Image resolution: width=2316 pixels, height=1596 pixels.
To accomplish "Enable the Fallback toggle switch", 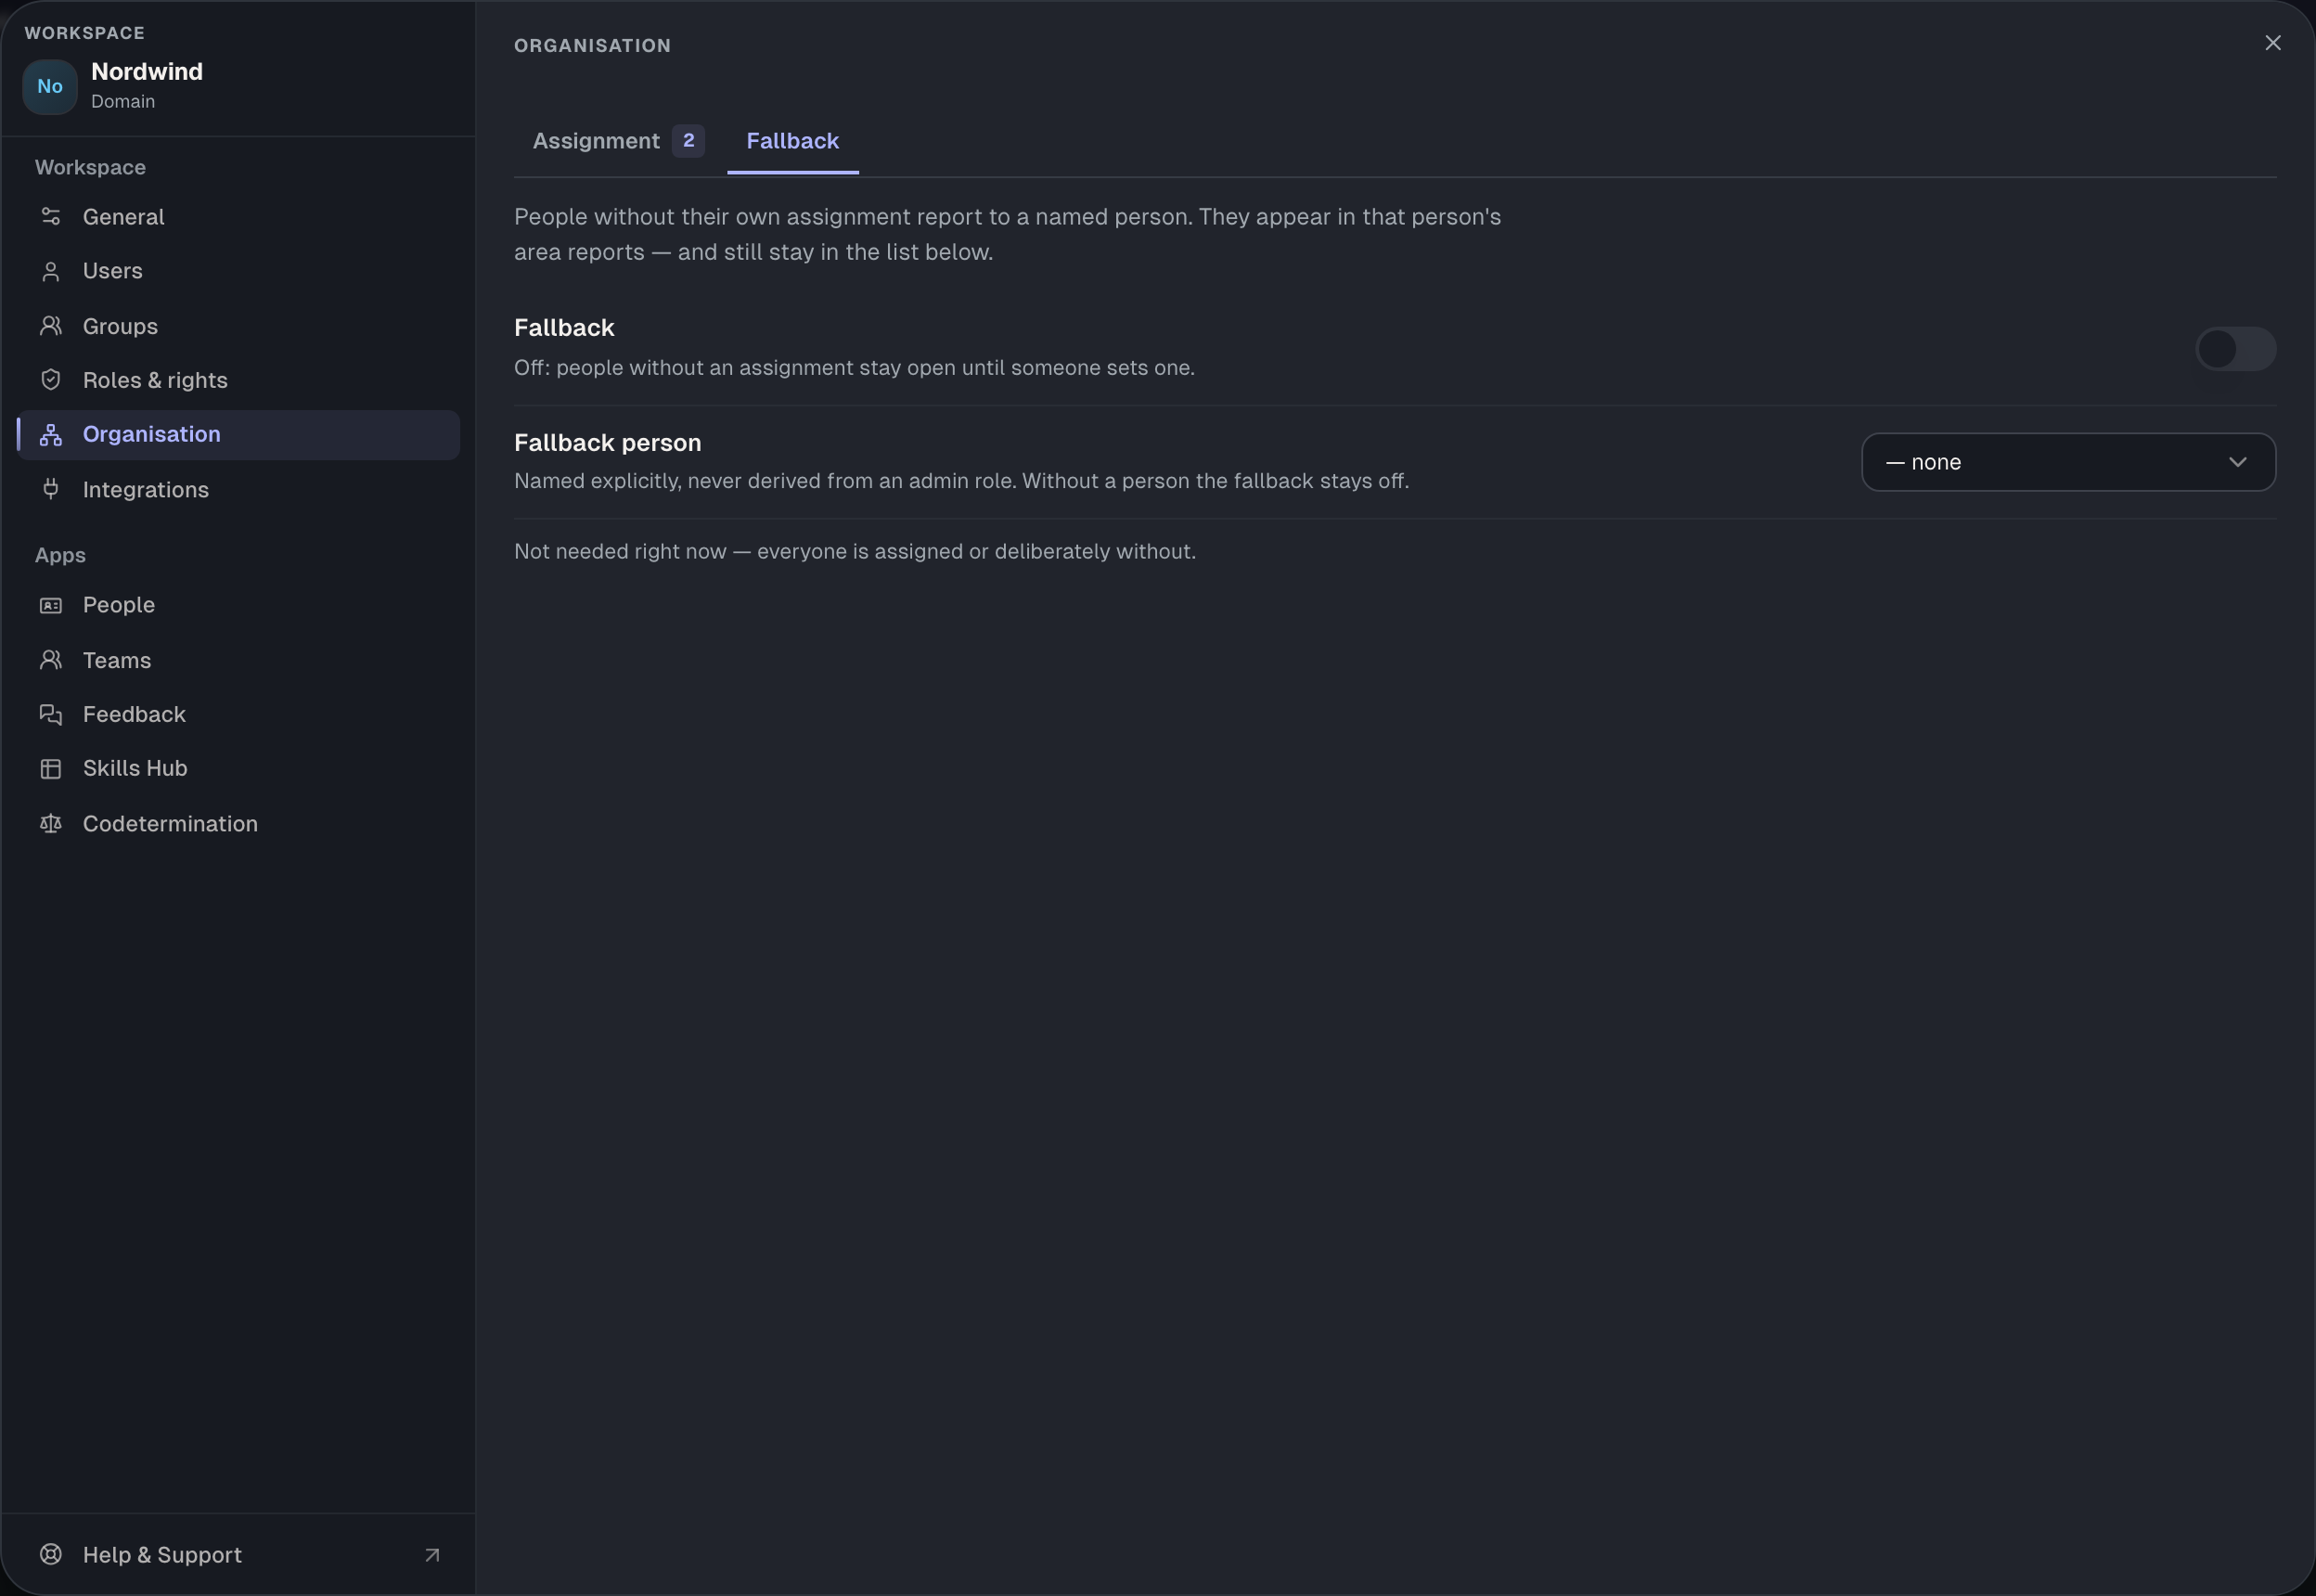I will coord(2235,349).
